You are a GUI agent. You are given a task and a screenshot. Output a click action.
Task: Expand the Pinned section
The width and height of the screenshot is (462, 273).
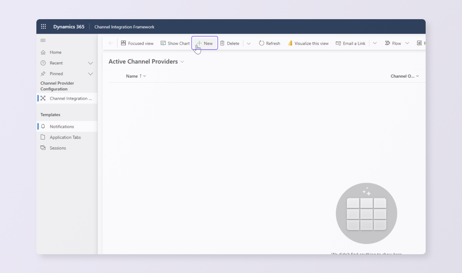coord(90,74)
